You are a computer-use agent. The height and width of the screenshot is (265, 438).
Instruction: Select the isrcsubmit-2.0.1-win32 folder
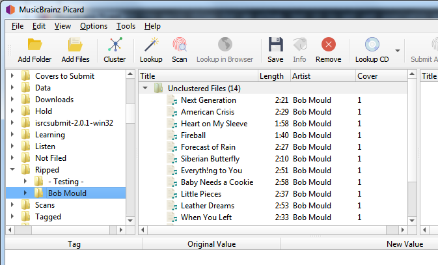click(74, 122)
